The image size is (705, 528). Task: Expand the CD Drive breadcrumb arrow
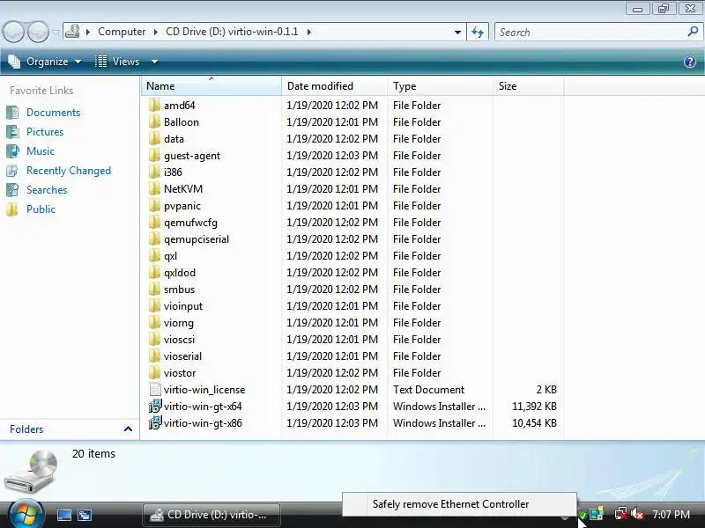click(309, 32)
